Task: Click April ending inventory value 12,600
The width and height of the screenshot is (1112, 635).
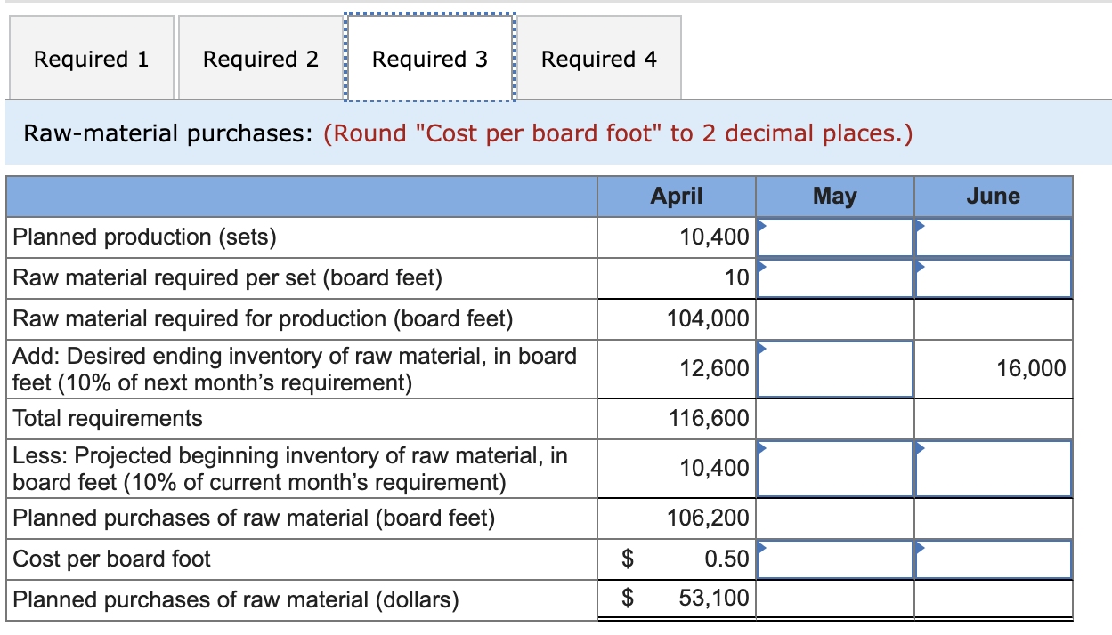Action: pos(677,369)
